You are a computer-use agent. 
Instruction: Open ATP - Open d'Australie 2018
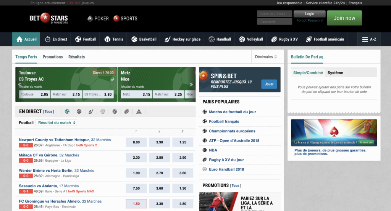pyautogui.click(x=234, y=141)
